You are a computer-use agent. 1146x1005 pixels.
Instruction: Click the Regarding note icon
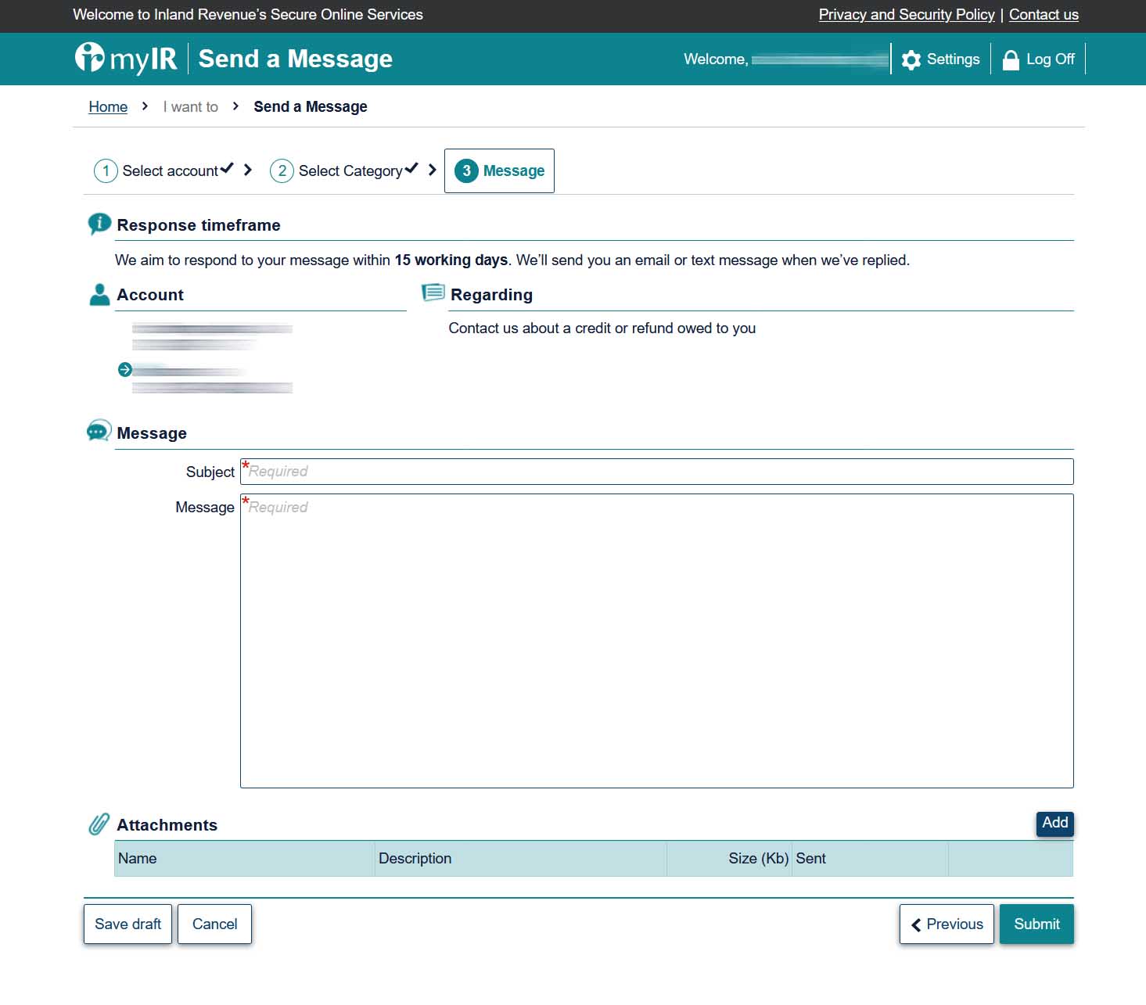[433, 293]
